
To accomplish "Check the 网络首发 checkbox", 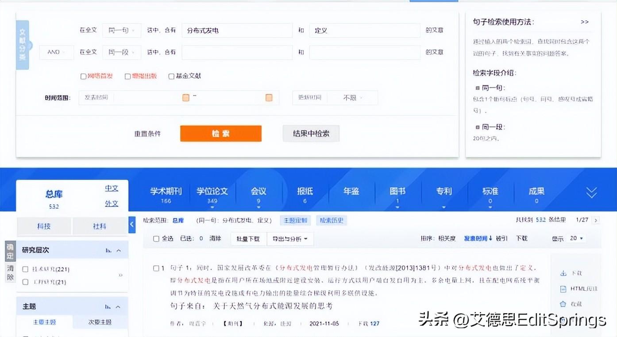I will pos(83,76).
